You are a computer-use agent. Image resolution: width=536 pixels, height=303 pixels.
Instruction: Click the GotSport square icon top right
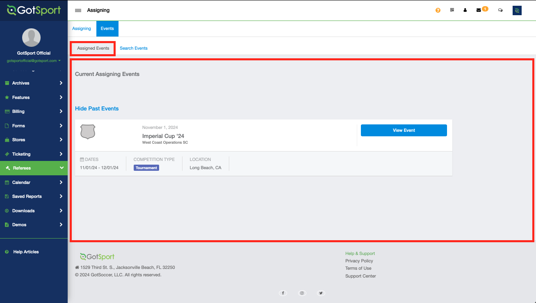(x=517, y=10)
